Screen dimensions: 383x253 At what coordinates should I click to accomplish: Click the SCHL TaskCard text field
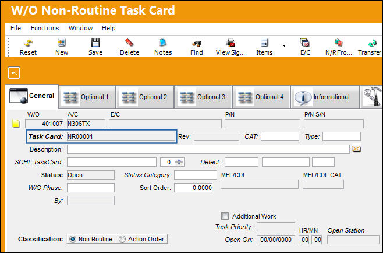tap(112, 162)
